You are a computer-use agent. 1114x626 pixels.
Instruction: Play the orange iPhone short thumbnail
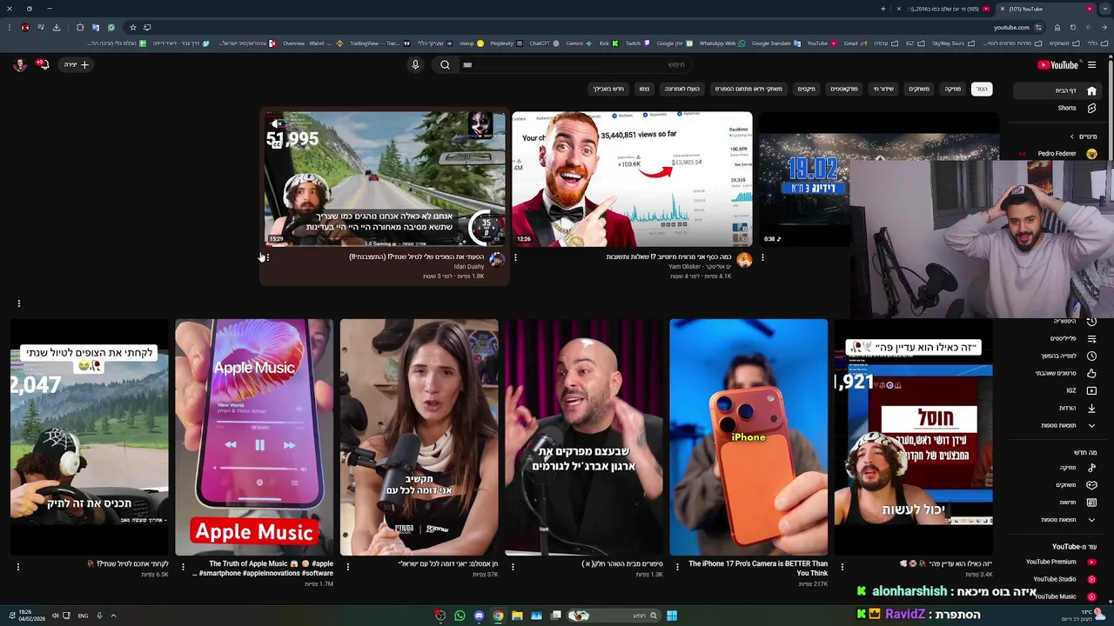[748, 437]
